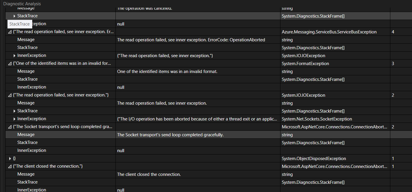
Task: Collapse the ServiceBusException read operation failed row
Action: (x=10, y=32)
